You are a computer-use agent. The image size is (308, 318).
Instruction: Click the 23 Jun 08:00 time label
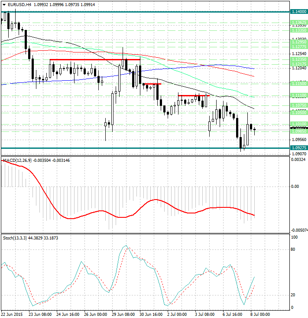pos(40,315)
